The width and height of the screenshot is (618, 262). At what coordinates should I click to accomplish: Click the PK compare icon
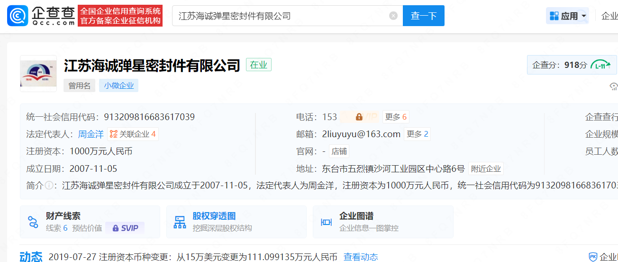593,257
